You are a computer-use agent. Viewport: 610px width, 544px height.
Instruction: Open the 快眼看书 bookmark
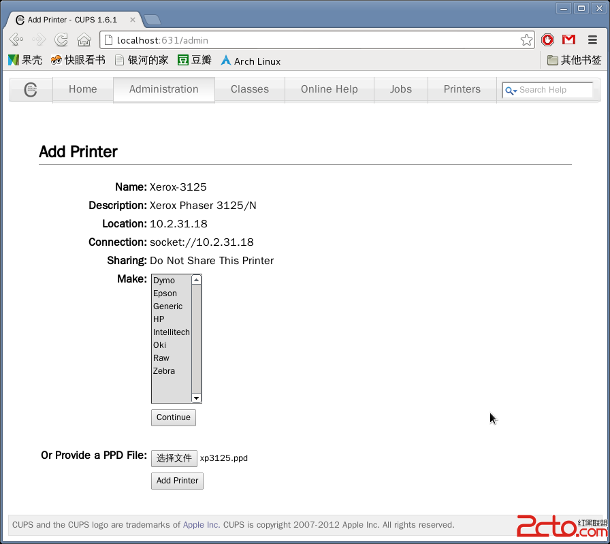[x=78, y=61]
